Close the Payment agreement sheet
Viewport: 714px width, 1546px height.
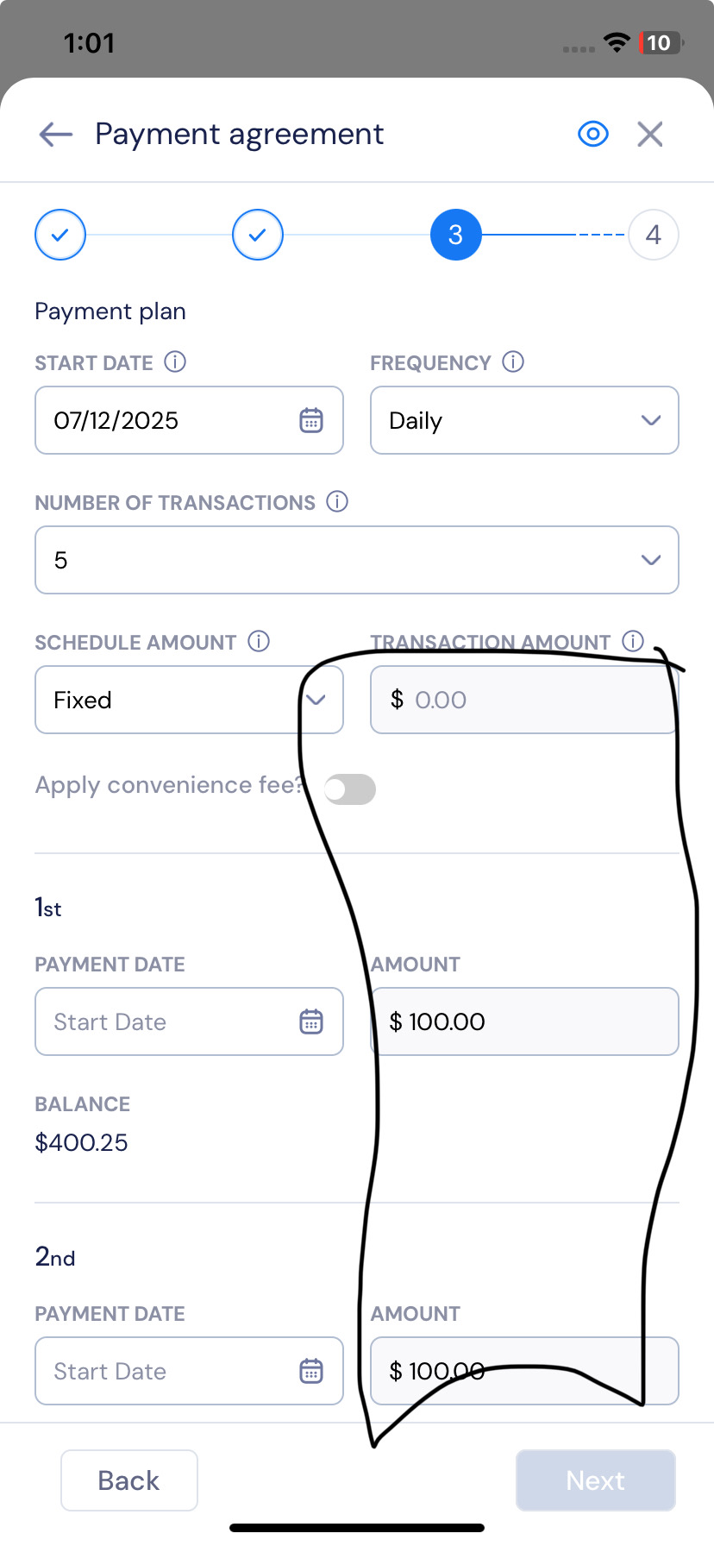pos(650,135)
